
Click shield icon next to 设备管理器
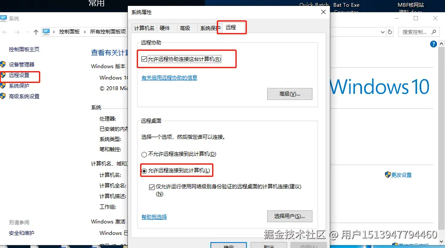point(3,64)
